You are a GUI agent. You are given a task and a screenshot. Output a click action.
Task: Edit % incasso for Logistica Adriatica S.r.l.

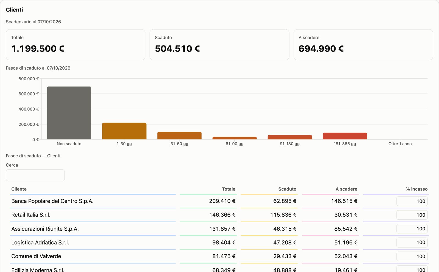point(412,242)
